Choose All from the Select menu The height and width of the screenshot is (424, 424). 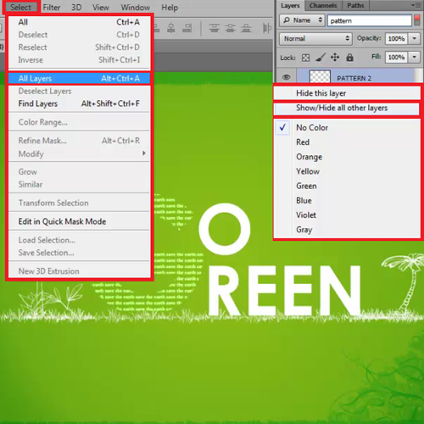point(79,22)
